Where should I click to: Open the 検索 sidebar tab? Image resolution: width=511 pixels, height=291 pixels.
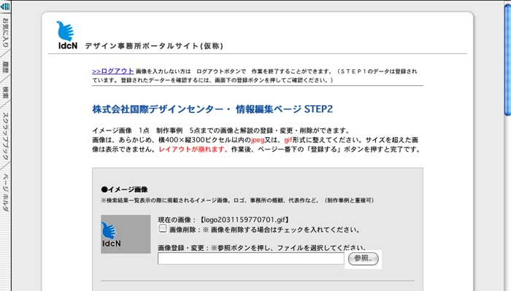click(x=5, y=92)
